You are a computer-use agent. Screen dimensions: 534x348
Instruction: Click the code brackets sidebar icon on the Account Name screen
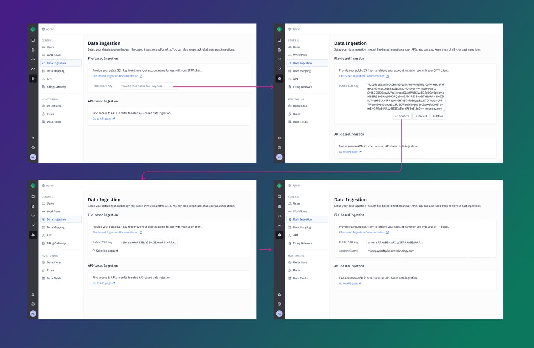click(x=279, y=216)
